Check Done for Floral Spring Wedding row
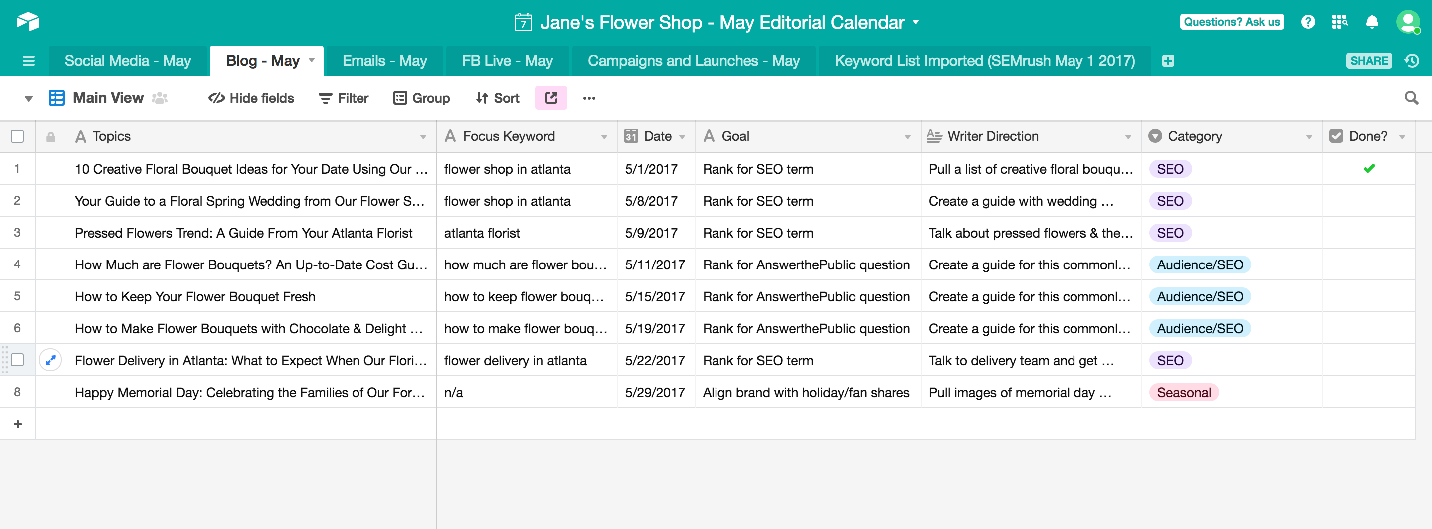The width and height of the screenshot is (1432, 529). [1369, 201]
